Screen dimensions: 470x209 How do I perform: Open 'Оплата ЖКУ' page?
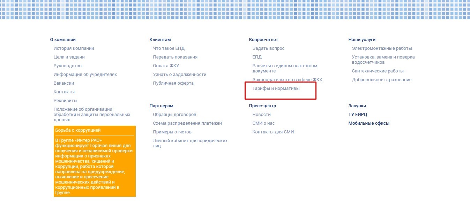click(166, 66)
